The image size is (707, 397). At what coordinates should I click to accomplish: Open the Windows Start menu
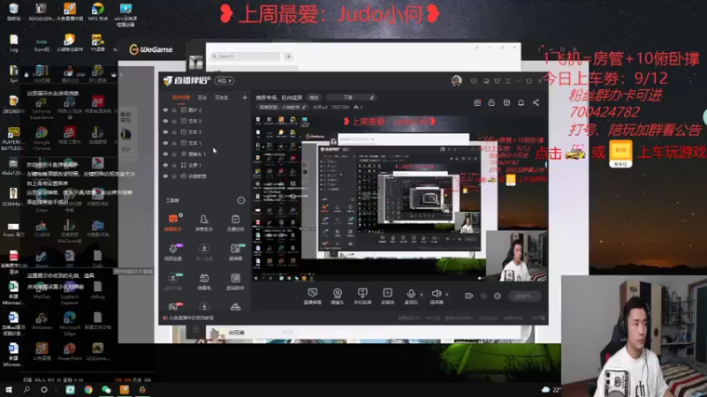coord(9,389)
